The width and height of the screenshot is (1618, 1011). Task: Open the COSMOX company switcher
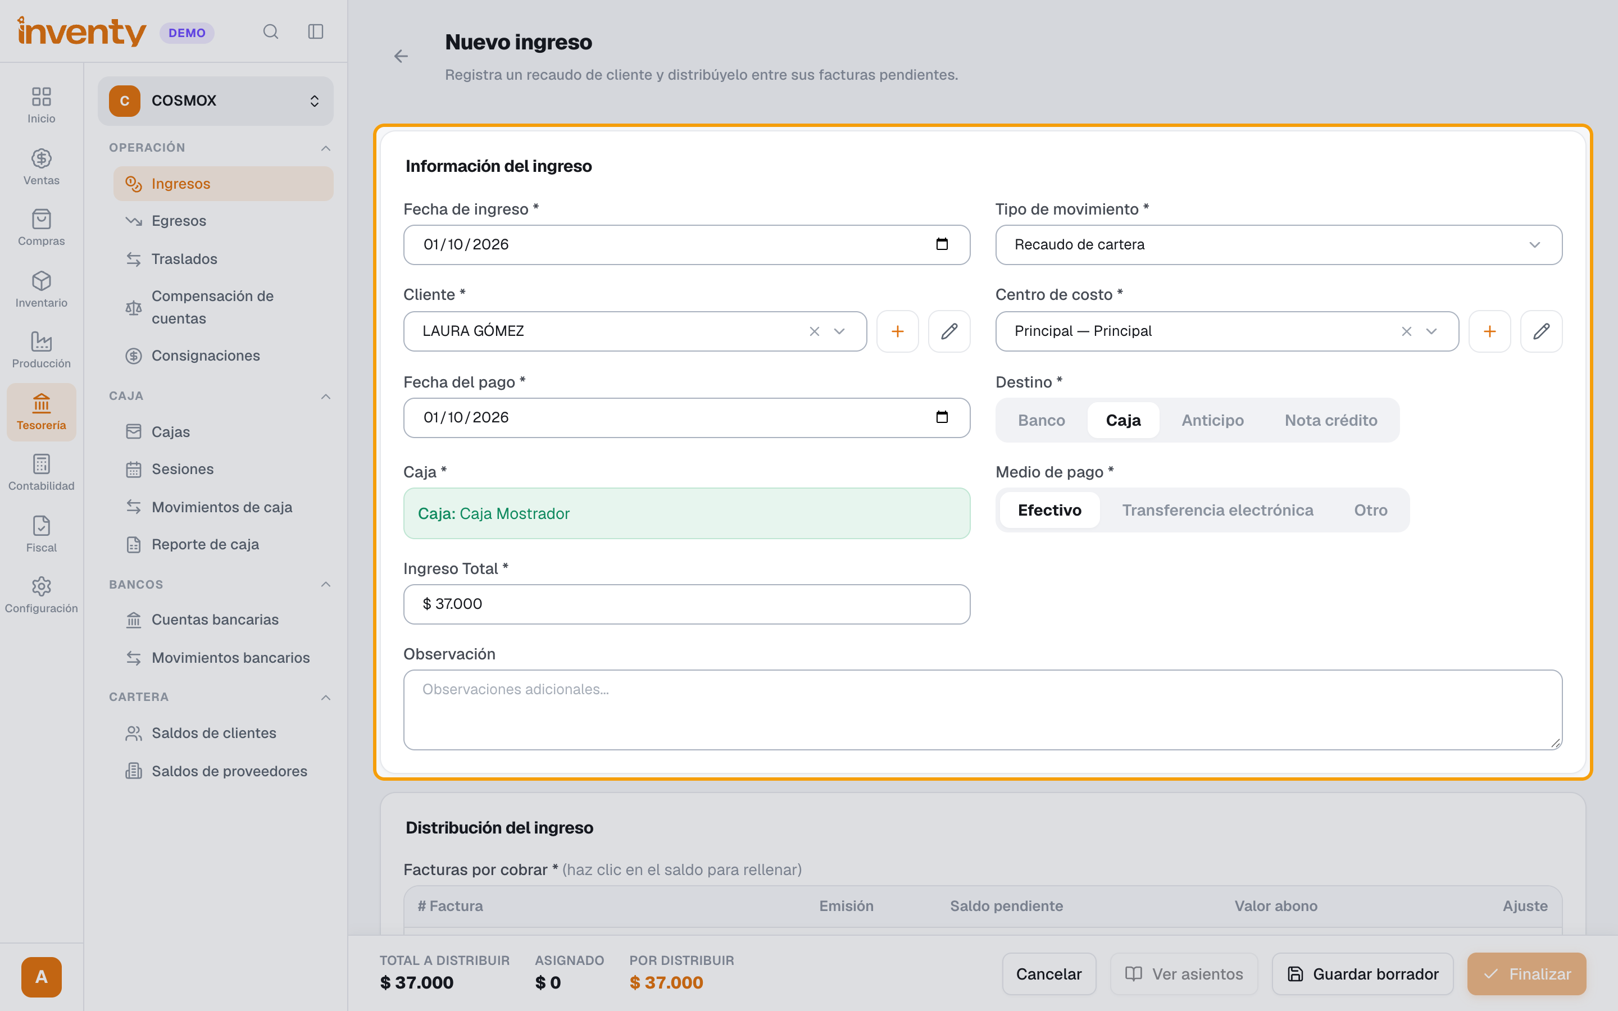point(215,101)
